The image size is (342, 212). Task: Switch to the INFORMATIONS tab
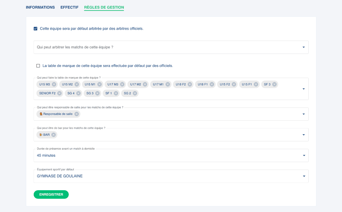(x=40, y=7)
